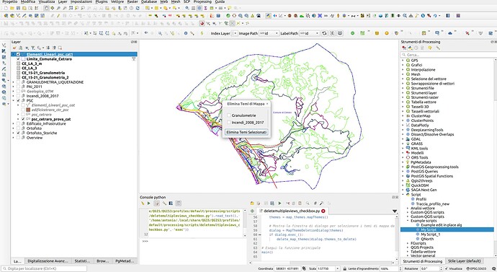
Task: Click the snapping magnet icon
Action: tap(202, 24)
